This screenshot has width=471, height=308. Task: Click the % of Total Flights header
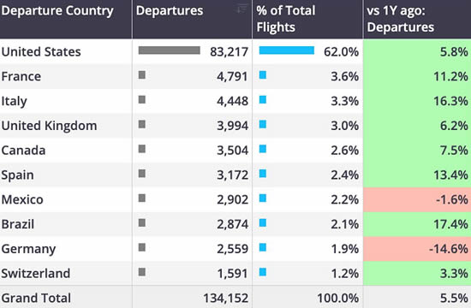(x=286, y=19)
